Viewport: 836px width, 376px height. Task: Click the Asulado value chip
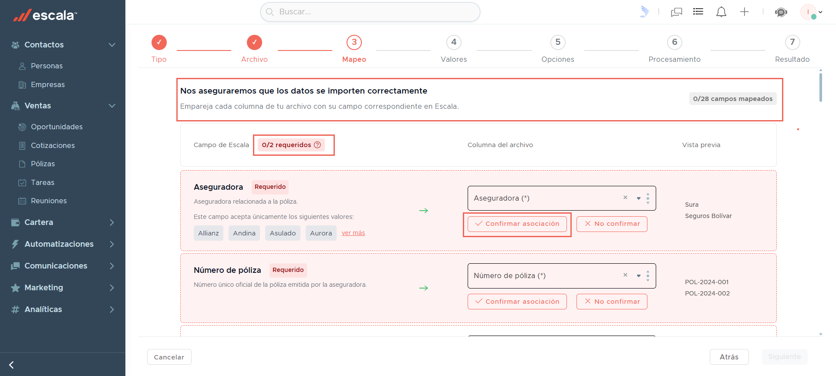click(x=283, y=233)
